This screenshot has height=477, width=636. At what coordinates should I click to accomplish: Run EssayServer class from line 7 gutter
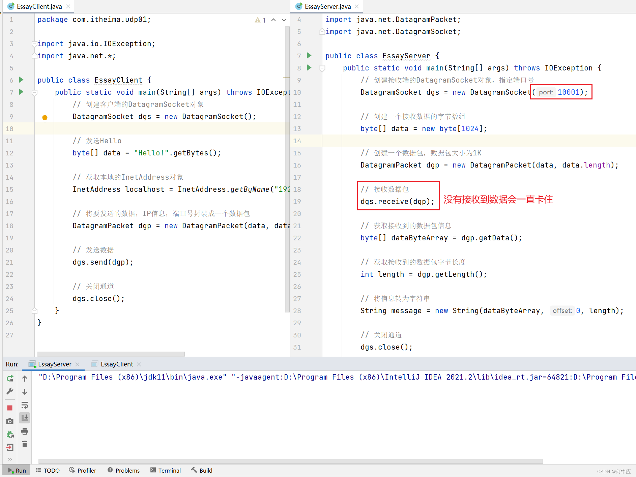[x=309, y=56]
